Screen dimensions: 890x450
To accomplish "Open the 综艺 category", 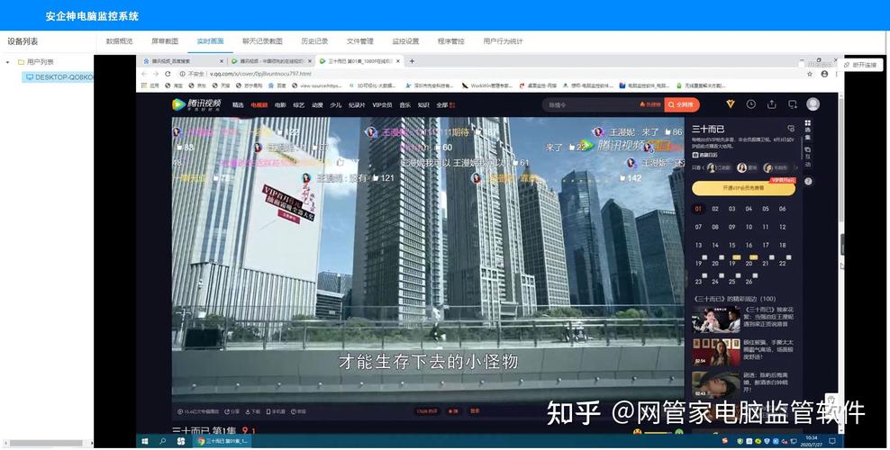I will pyautogui.click(x=299, y=104).
